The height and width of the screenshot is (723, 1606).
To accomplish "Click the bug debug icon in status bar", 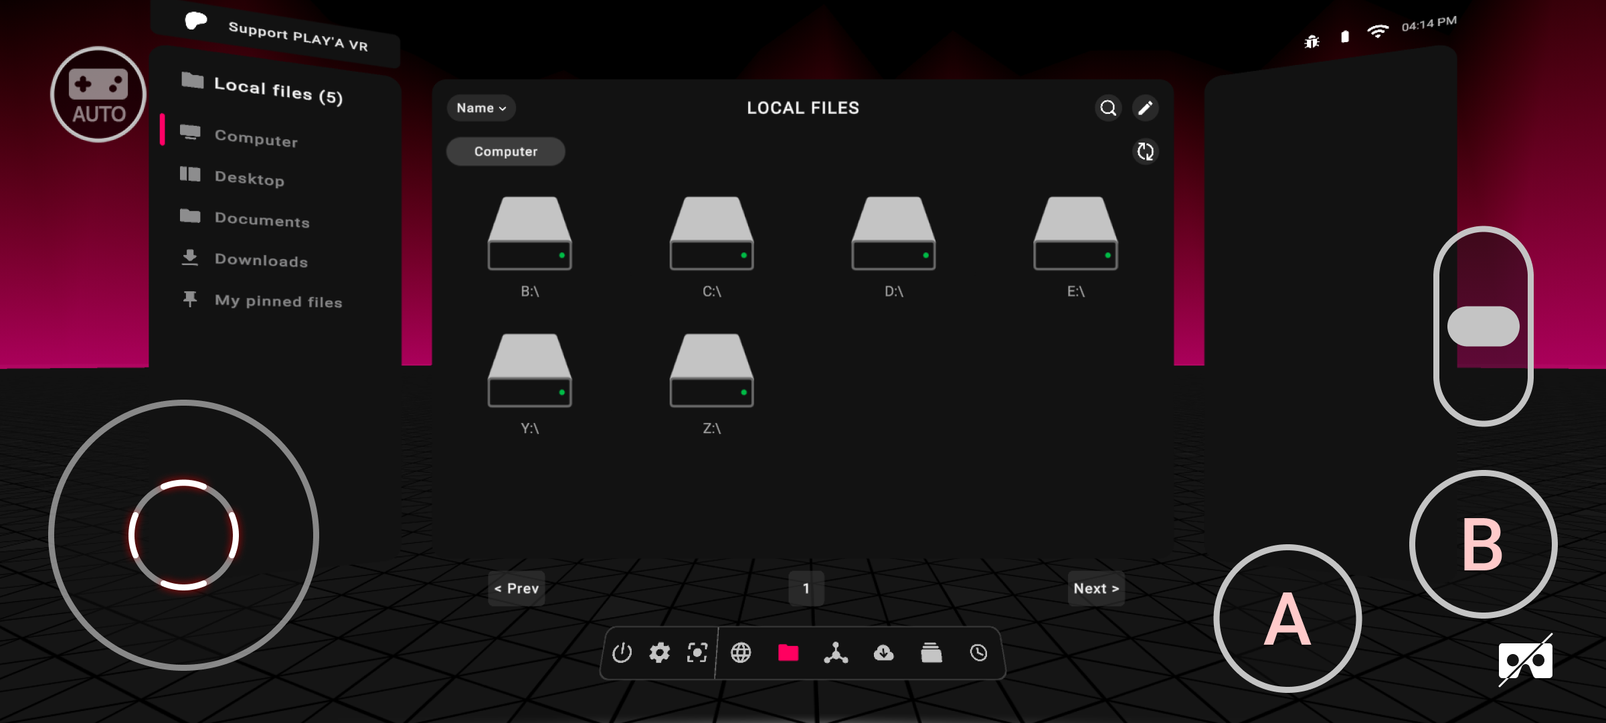I will point(1312,42).
